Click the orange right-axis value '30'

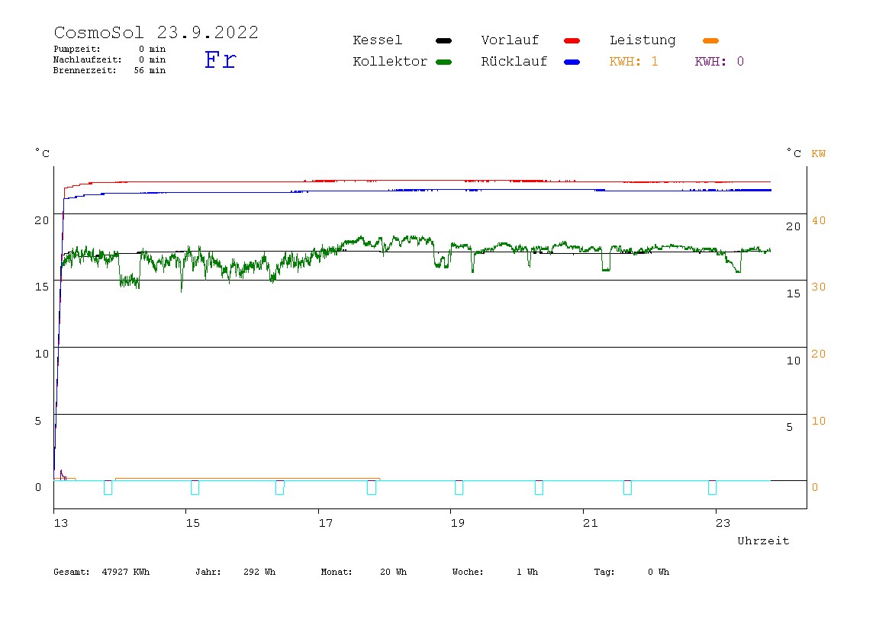point(819,287)
